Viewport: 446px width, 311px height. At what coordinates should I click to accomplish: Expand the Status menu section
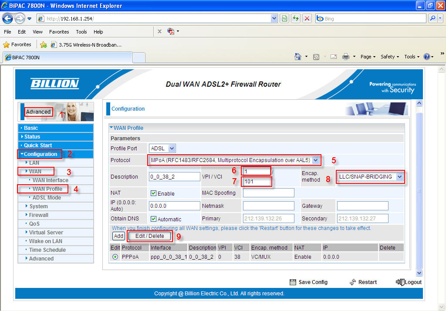coord(56,137)
